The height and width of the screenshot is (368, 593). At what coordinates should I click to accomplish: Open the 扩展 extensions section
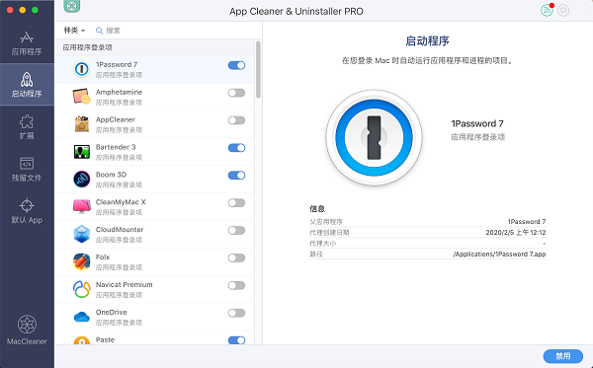coord(27,127)
